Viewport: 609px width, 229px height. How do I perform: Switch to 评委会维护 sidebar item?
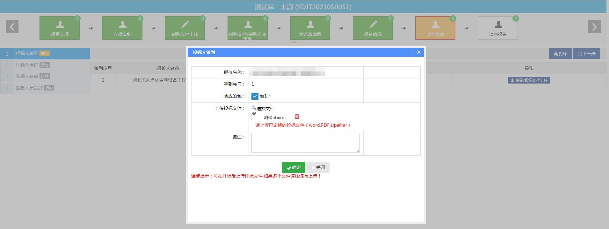coord(27,65)
